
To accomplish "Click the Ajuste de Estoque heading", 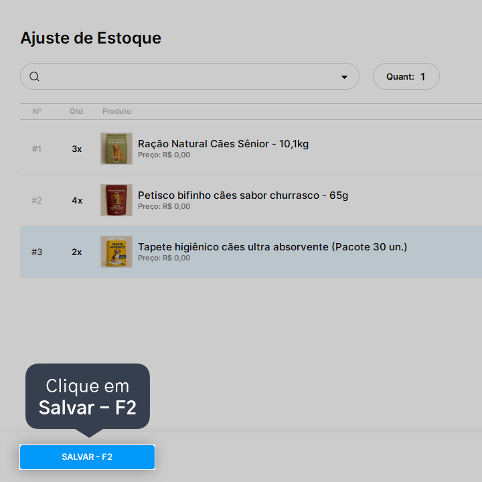I will coord(90,38).
